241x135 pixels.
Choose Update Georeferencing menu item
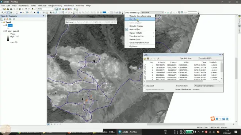tap(140, 16)
